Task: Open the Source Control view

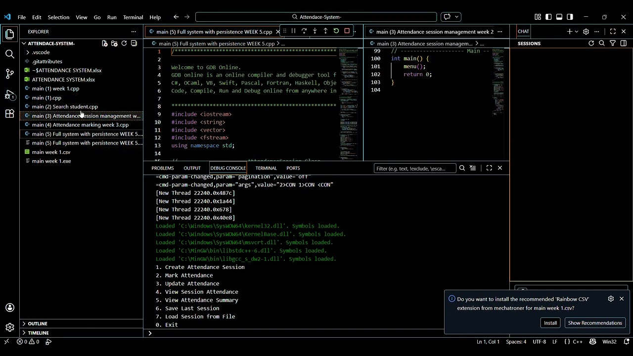Action: point(9,74)
